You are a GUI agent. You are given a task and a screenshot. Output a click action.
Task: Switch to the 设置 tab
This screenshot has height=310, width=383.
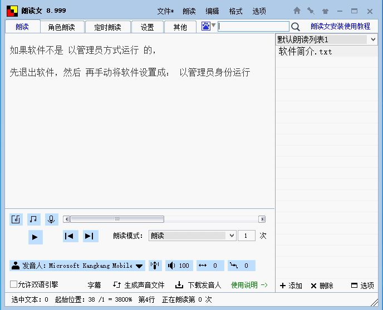point(148,27)
